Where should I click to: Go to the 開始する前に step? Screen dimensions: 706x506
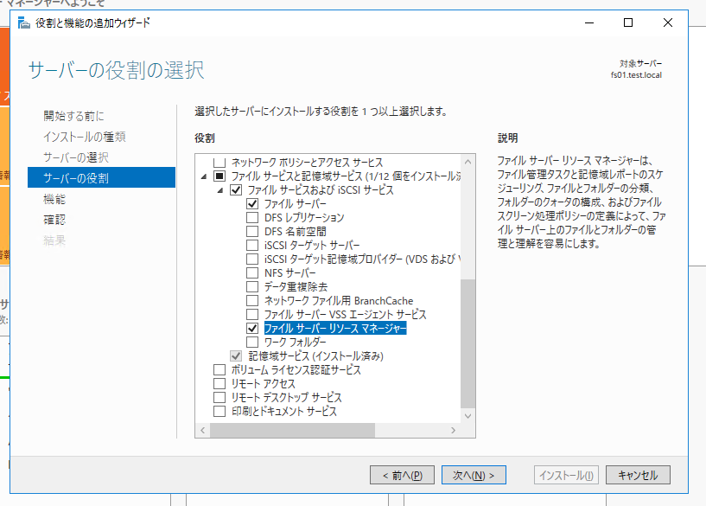point(73,116)
